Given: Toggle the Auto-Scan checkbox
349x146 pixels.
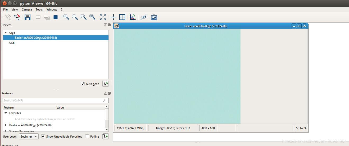Looking at the screenshot, I should coord(83,84).
